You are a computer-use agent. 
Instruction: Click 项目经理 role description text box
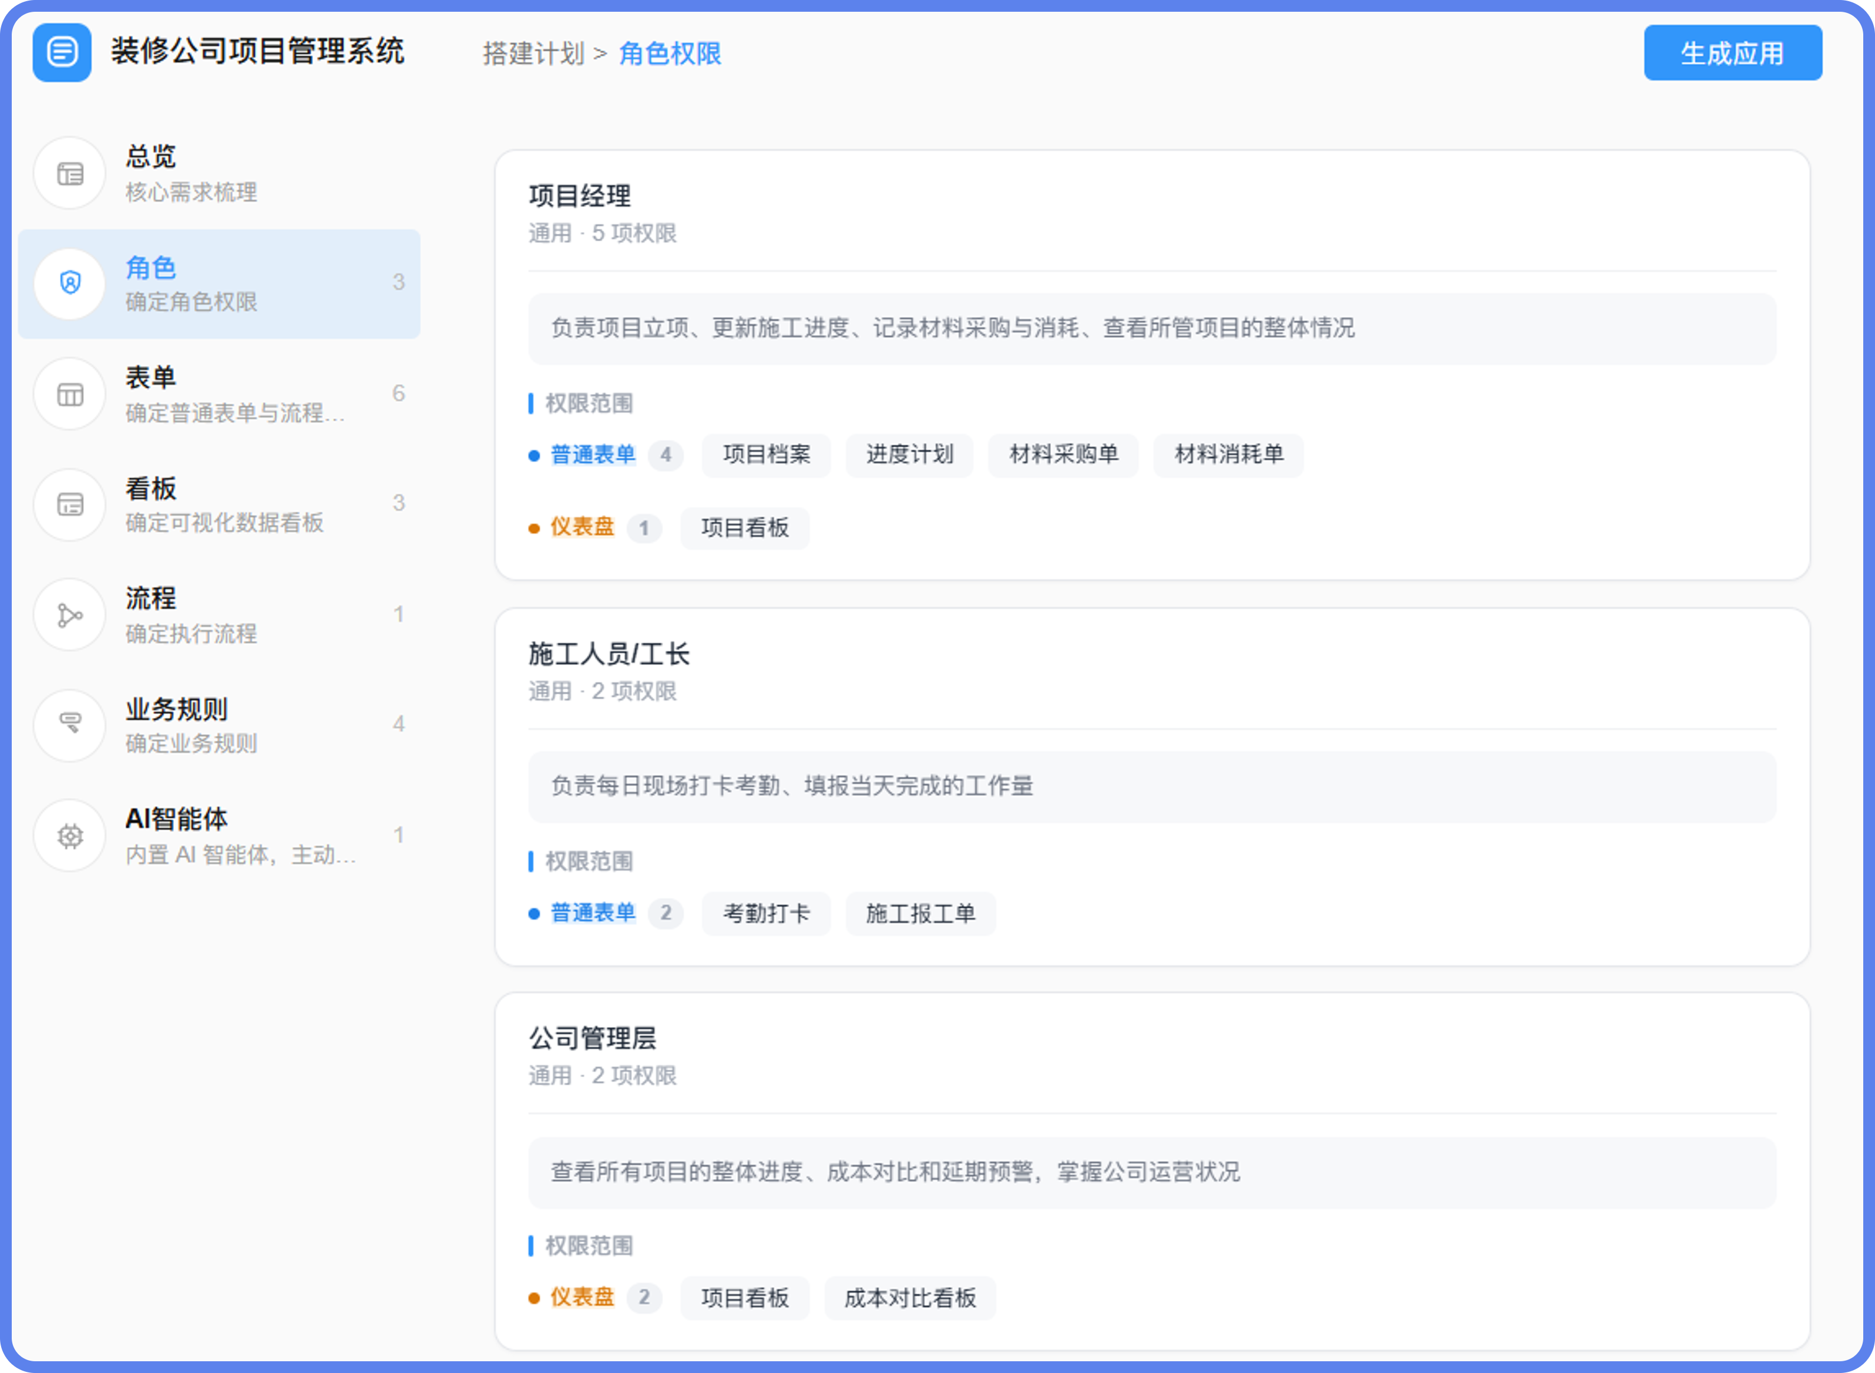1152,328
